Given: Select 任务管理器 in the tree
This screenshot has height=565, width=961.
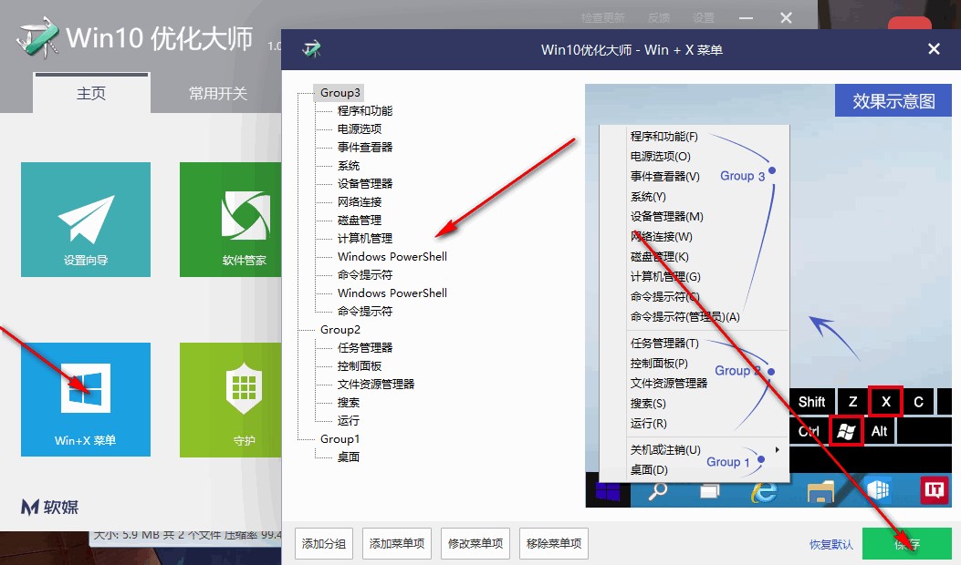Looking at the screenshot, I should [365, 348].
